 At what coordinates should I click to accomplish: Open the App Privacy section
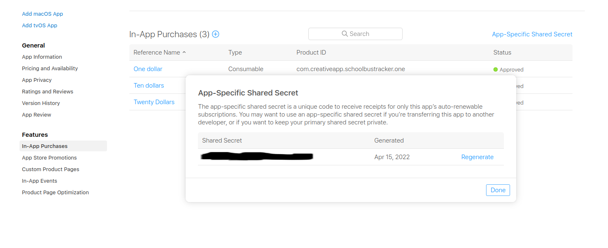tap(36, 80)
